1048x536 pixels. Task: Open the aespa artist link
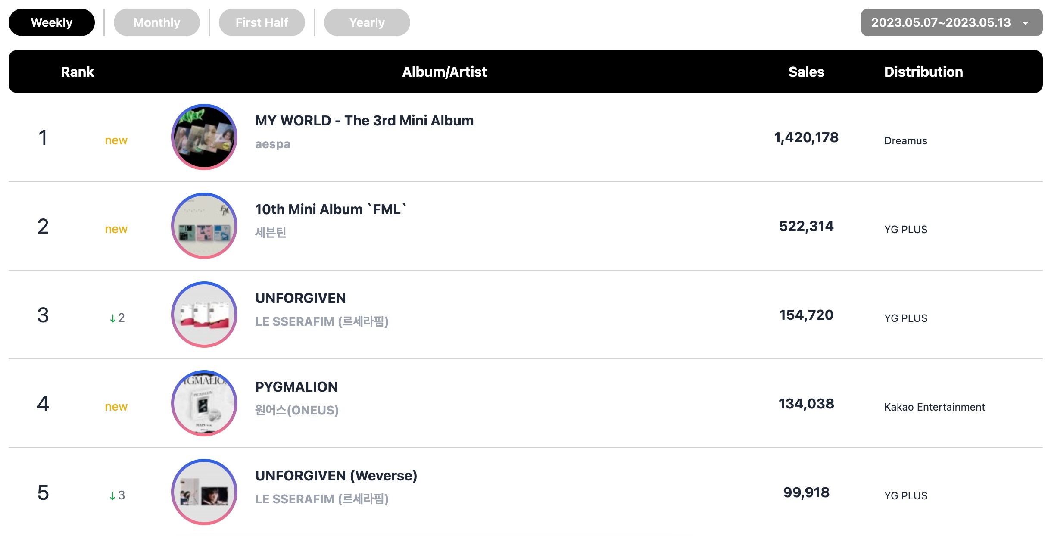point(273,144)
